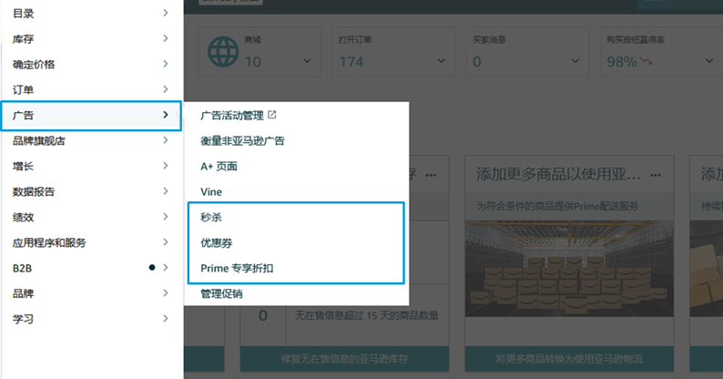Click the trend arrow icon next to 98%
The width and height of the screenshot is (723, 379).
(647, 62)
